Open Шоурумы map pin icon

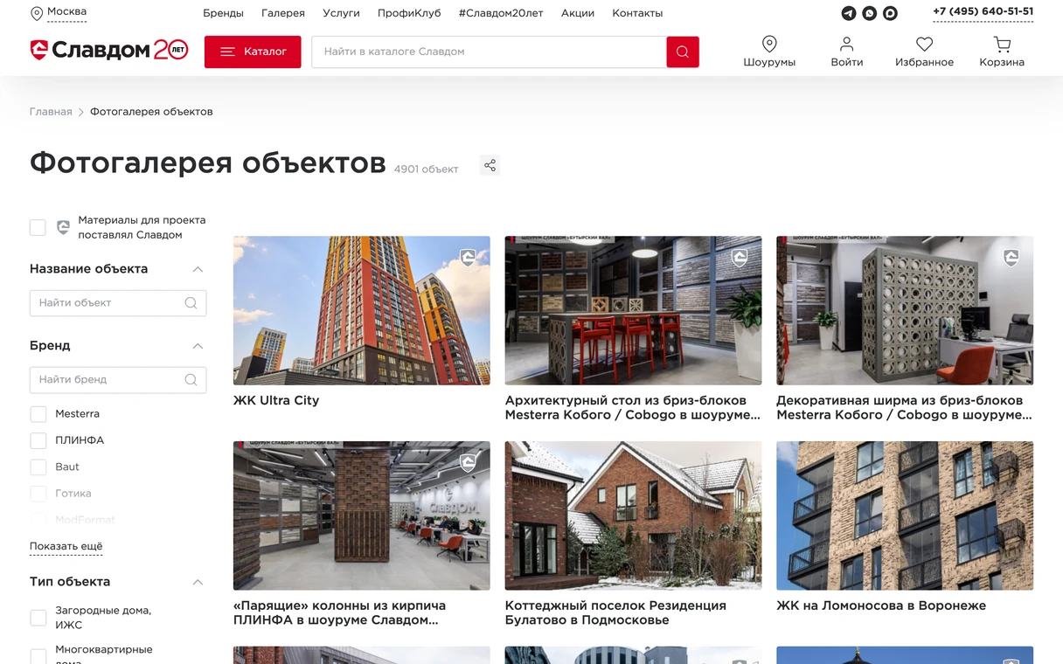pos(769,44)
